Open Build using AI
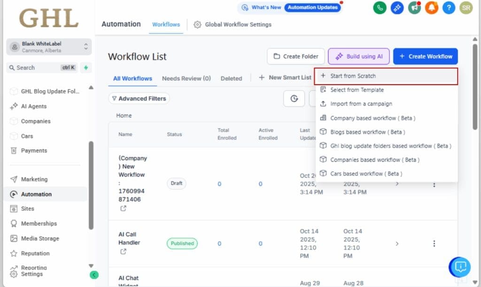 coord(358,56)
